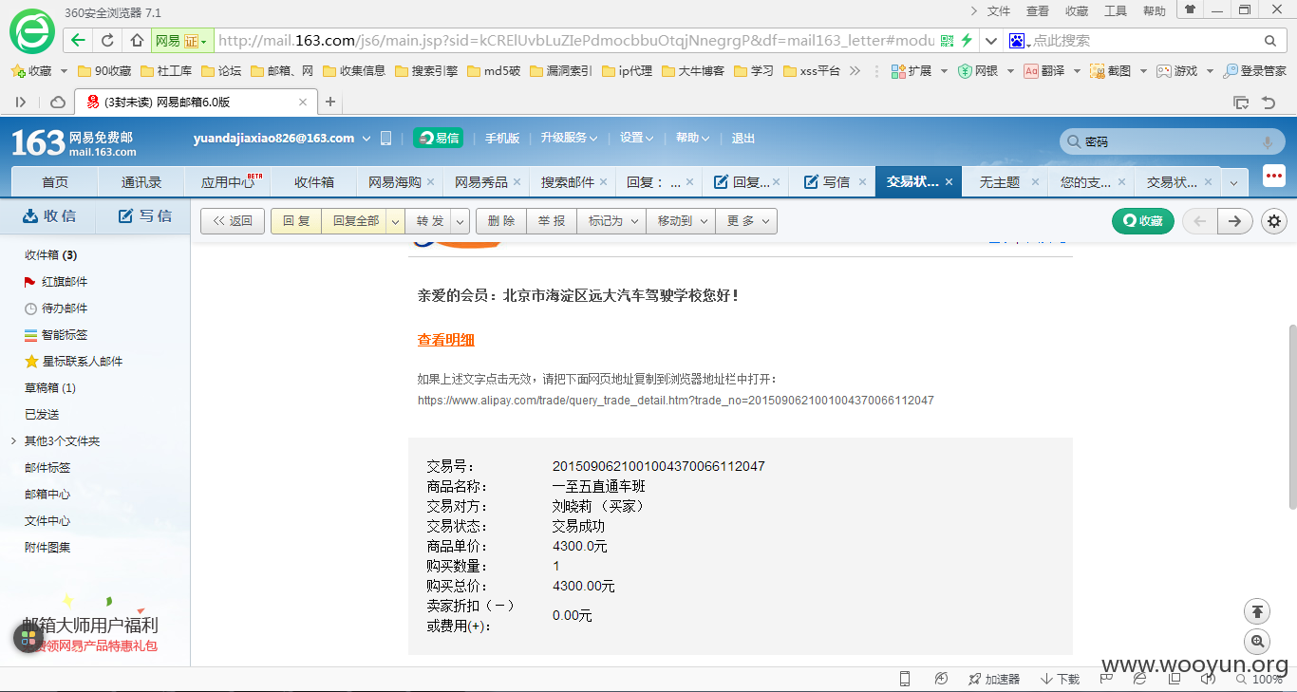Click the green 收藏 button in toolbar

click(1143, 221)
